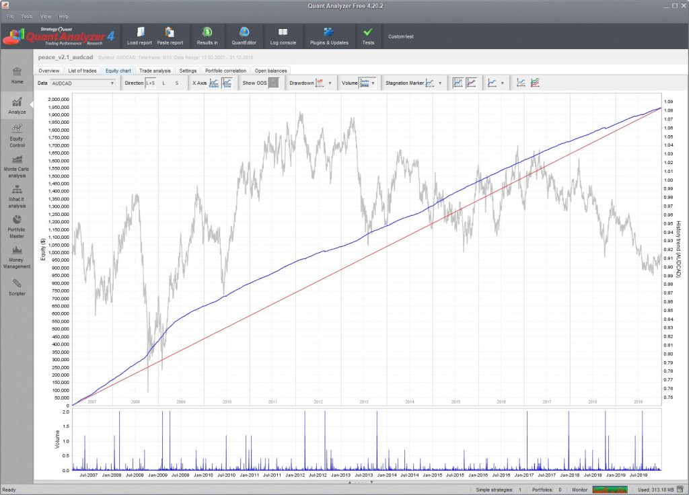Select L+S direction option
The width and height of the screenshot is (689, 495).
click(150, 83)
